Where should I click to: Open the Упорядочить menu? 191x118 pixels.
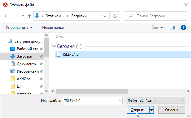[x=19, y=28]
